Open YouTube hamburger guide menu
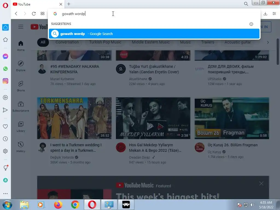This screenshot has height=210, width=280. tap(21, 27)
